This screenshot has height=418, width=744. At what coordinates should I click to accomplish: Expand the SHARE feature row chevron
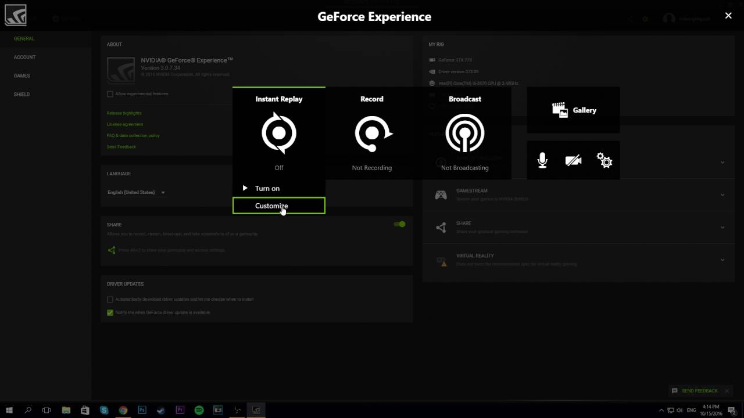(722, 227)
